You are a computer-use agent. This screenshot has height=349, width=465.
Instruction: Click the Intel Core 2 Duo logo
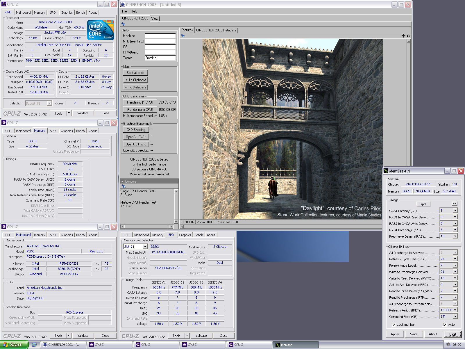[x=101, y=30]
